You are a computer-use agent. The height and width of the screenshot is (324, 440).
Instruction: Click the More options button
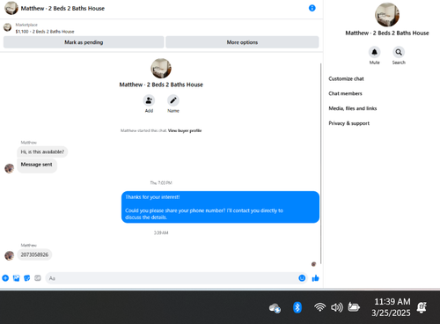tap(242, 42)
